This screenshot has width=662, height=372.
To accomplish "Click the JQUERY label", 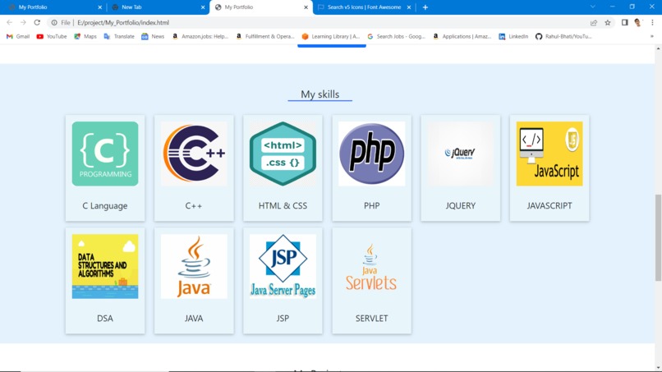I will pos(461,205).
